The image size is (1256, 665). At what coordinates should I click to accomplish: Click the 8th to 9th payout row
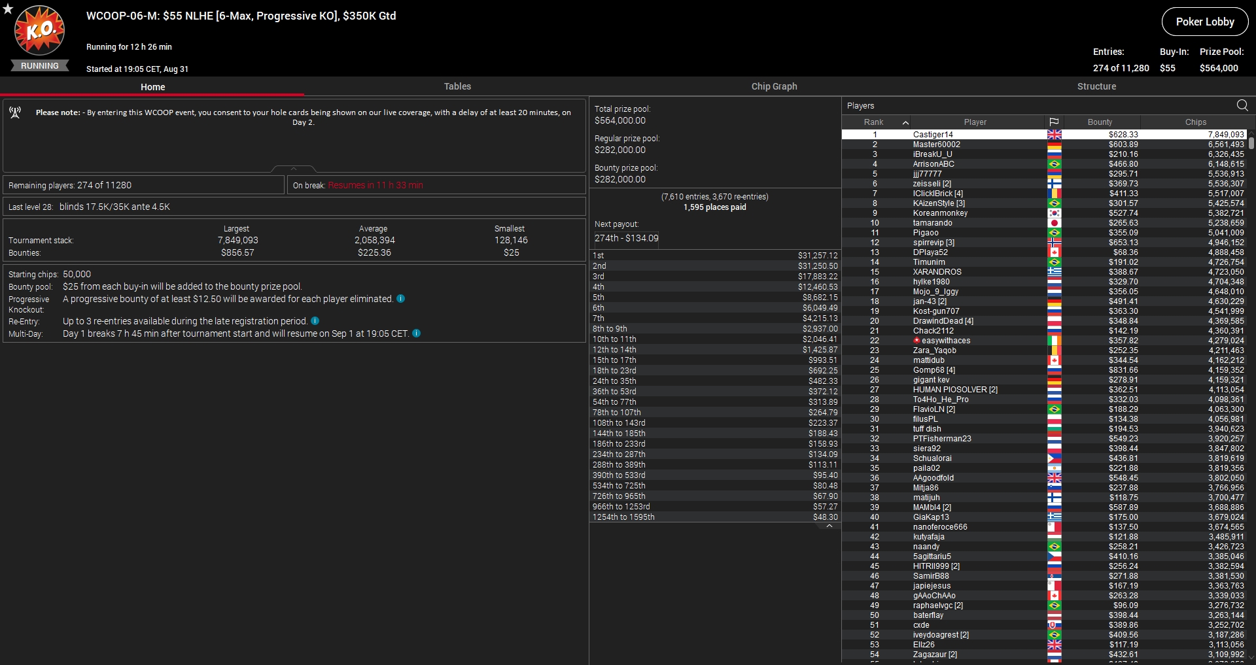click(715, 329)
